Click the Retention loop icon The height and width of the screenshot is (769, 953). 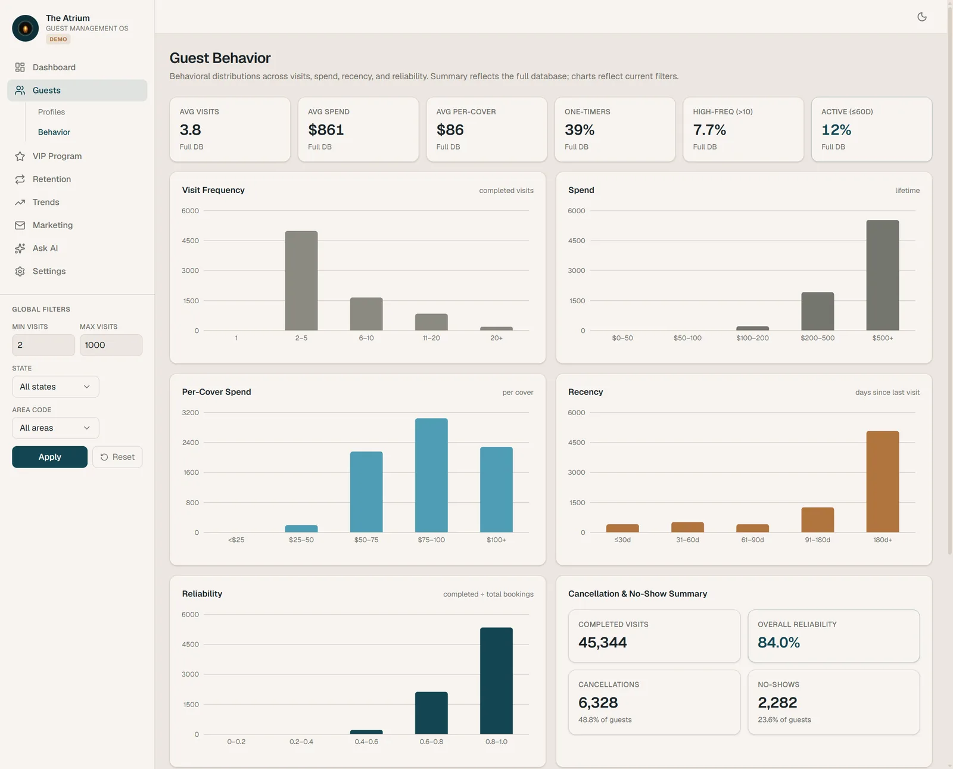pyautogui.click(x=20, y=179)
